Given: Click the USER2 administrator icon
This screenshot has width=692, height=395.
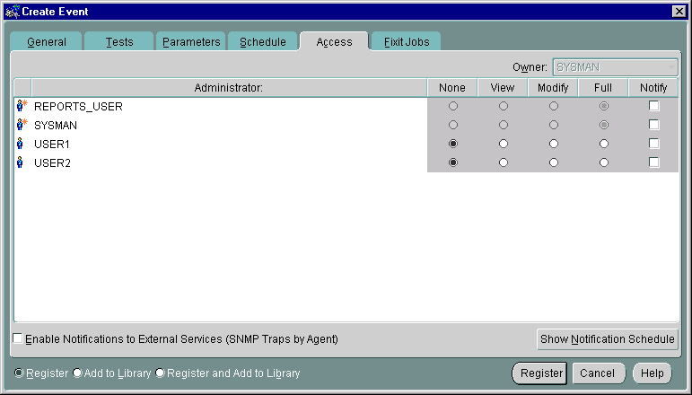Looking at the screenshot, I should point(20,162).
